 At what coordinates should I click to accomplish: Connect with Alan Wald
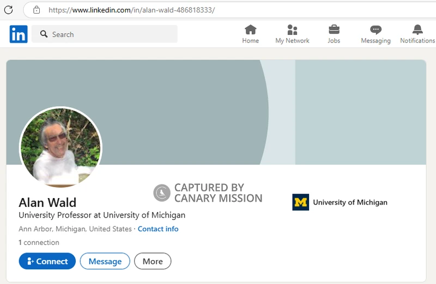click(x=47, y=261)
